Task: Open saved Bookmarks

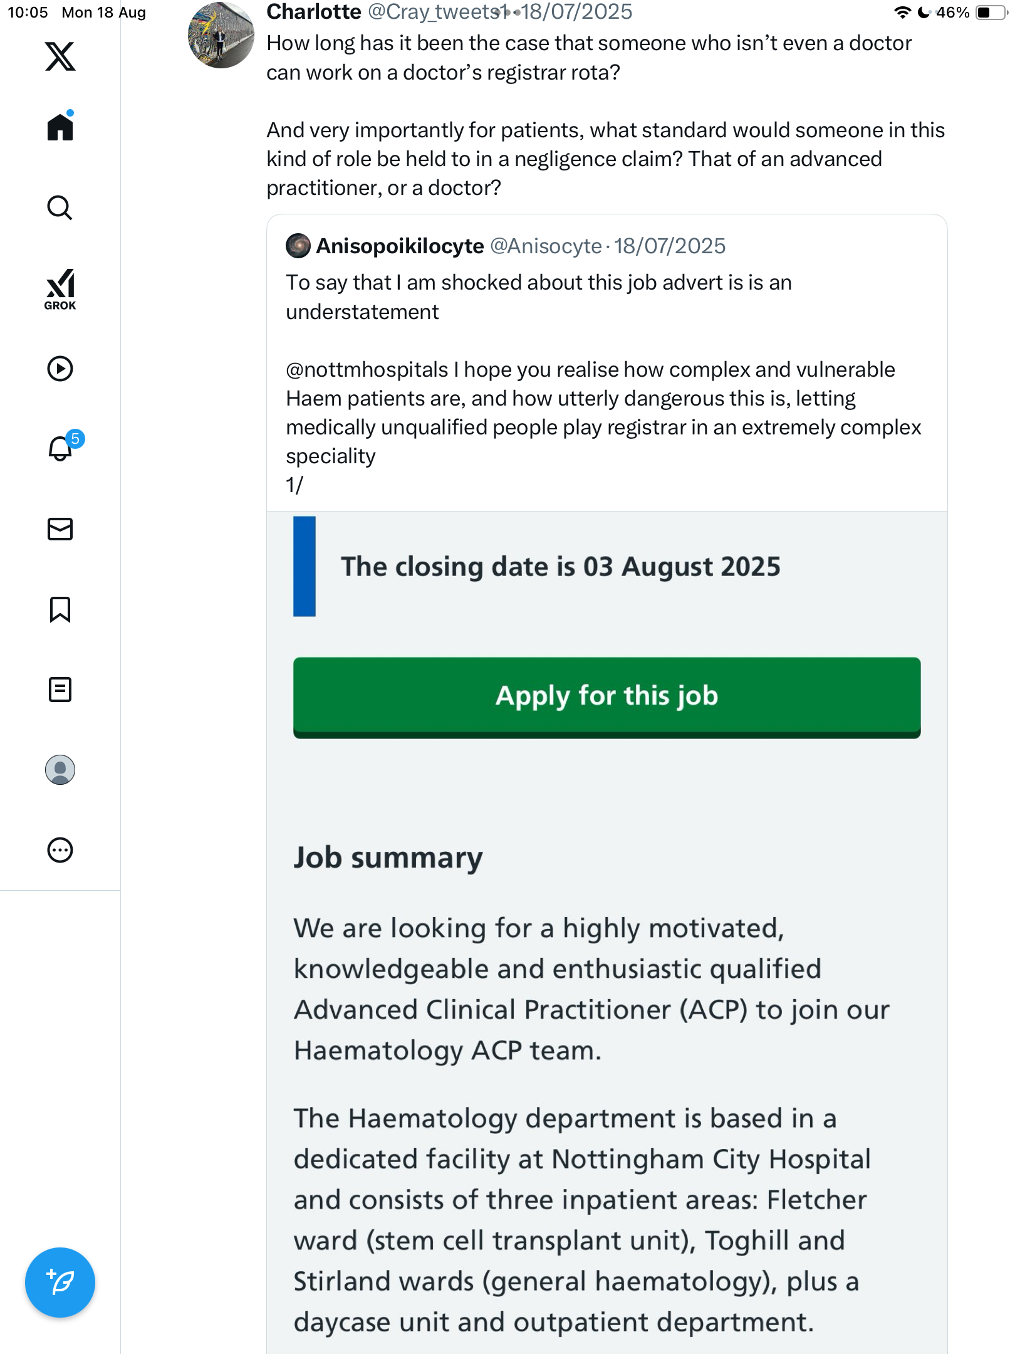Action: [x=60, y=609]
